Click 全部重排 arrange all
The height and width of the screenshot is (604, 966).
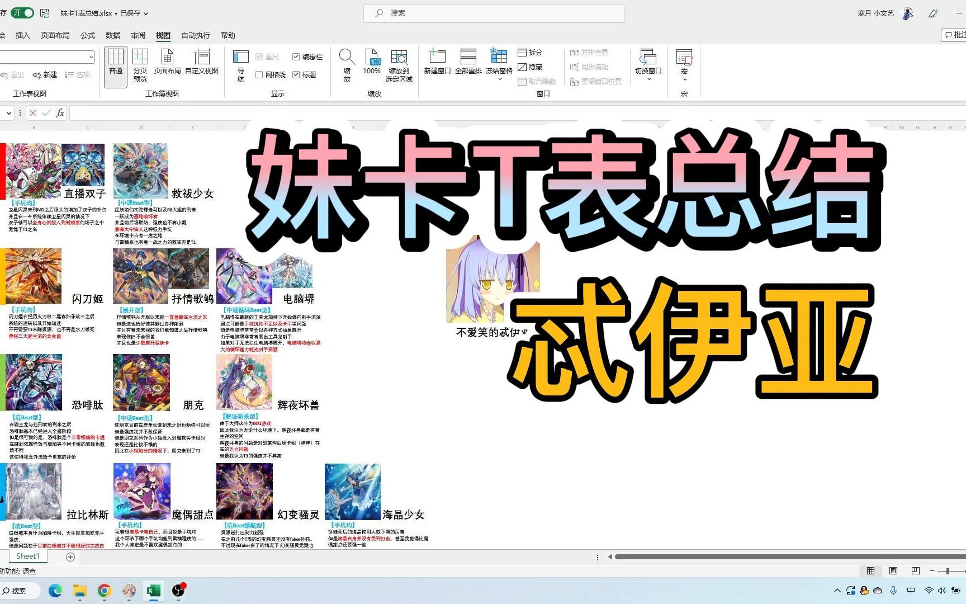[x=468, y=62]
